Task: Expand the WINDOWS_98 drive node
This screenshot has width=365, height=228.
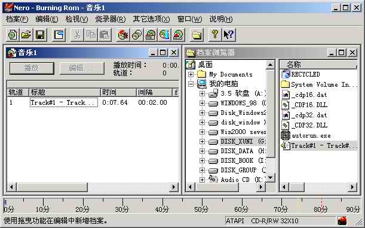Action: (202, 103)
